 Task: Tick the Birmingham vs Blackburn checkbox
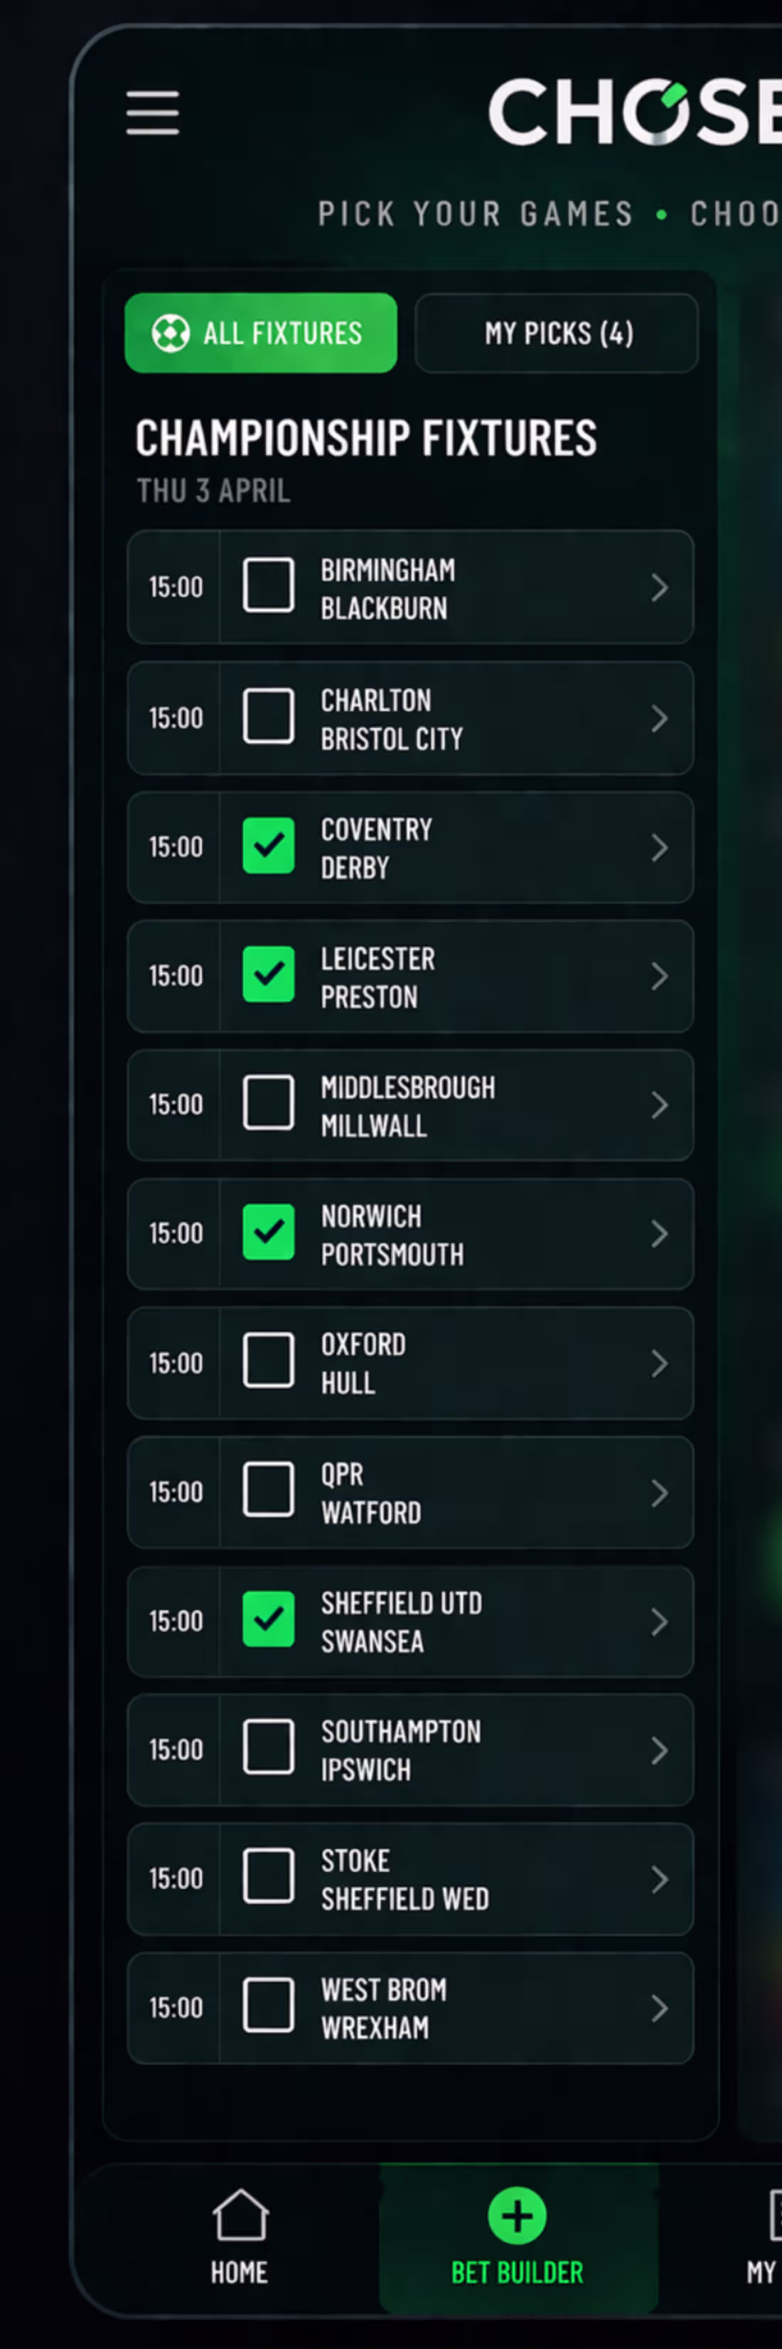point(268,586)
